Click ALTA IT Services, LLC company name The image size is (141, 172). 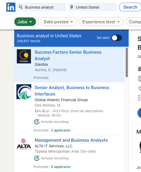53,146
